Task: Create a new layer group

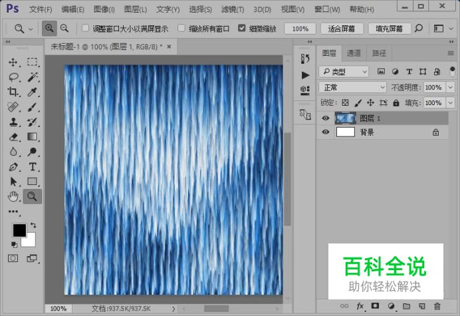Action: [406, 306]
